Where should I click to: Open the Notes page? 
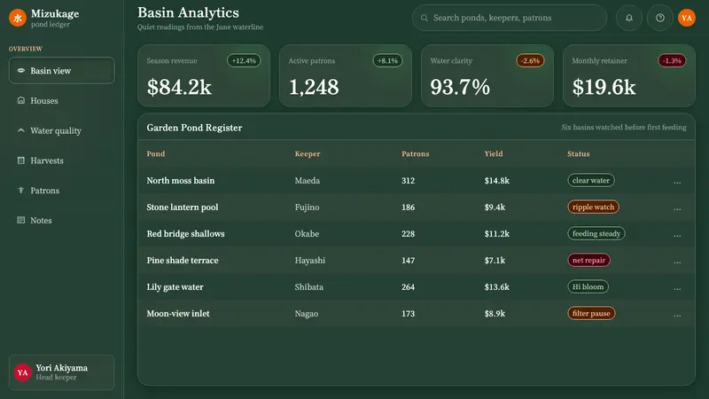click(61, 220)
